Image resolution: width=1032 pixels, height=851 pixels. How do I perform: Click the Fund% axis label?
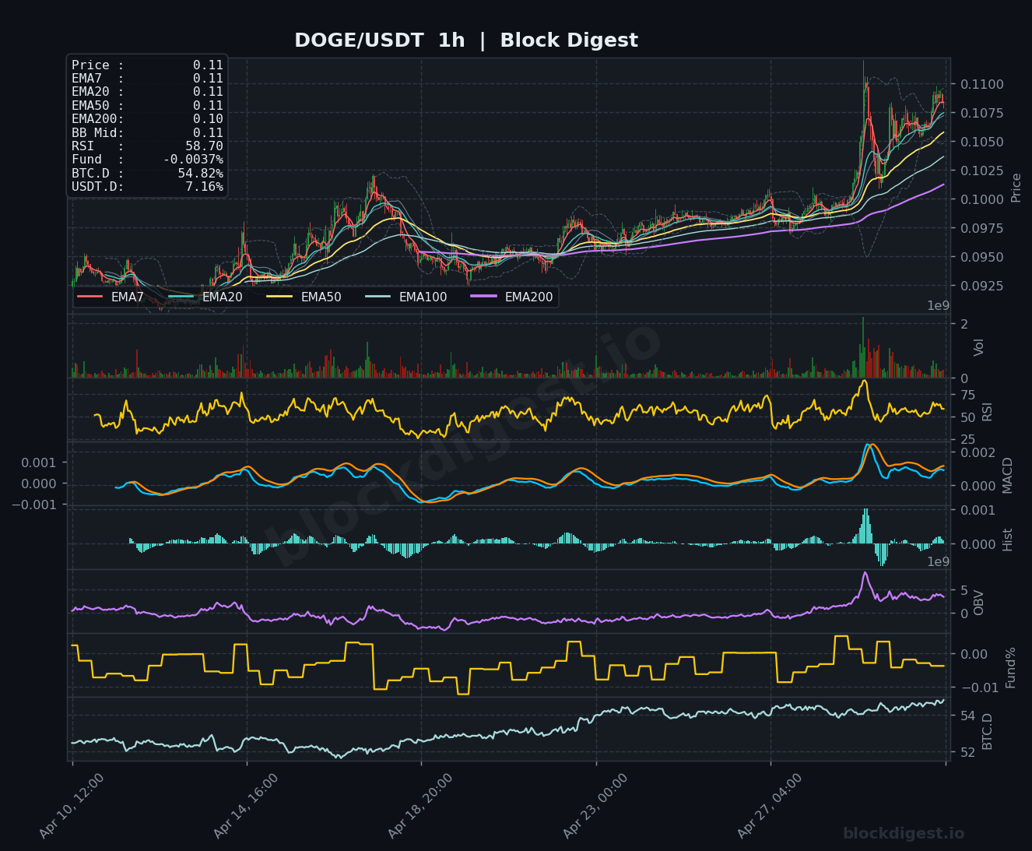coord(1011,667)
